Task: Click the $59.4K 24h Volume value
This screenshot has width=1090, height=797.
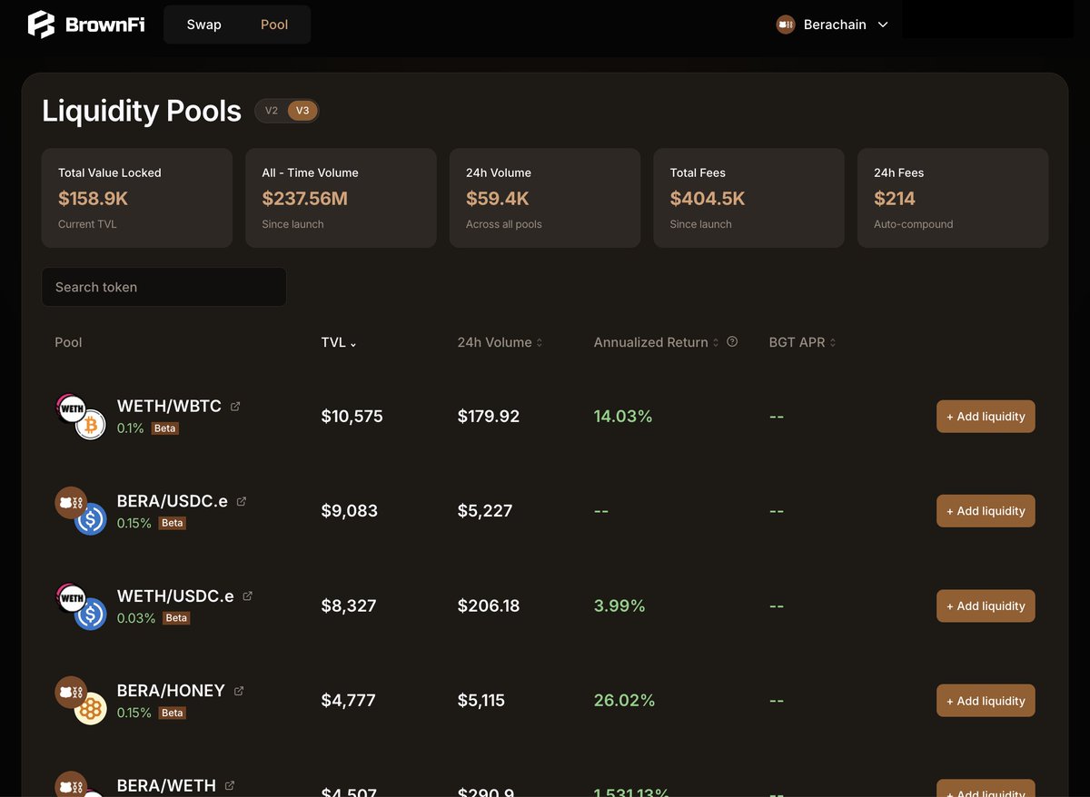Action: tap(498, 199)
